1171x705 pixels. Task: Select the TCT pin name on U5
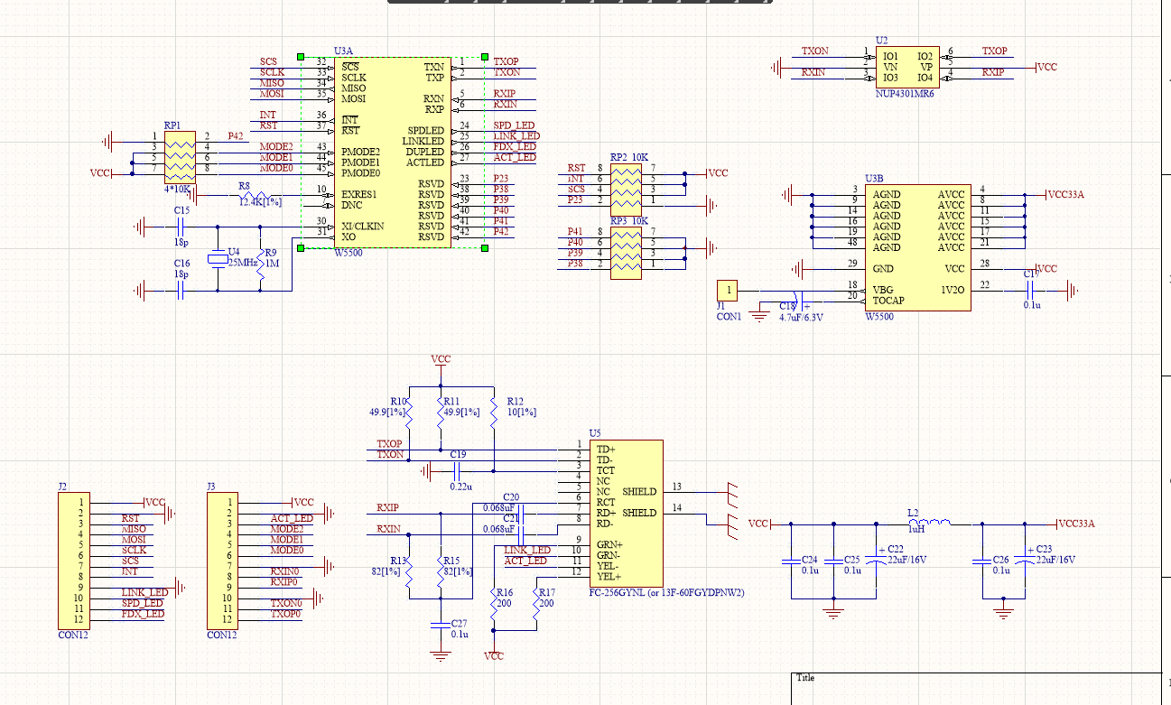605,470
